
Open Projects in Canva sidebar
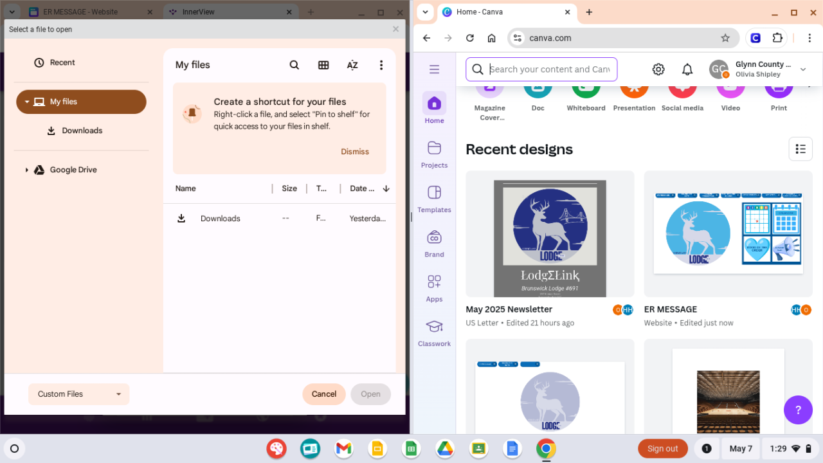[x=434, y=154]
